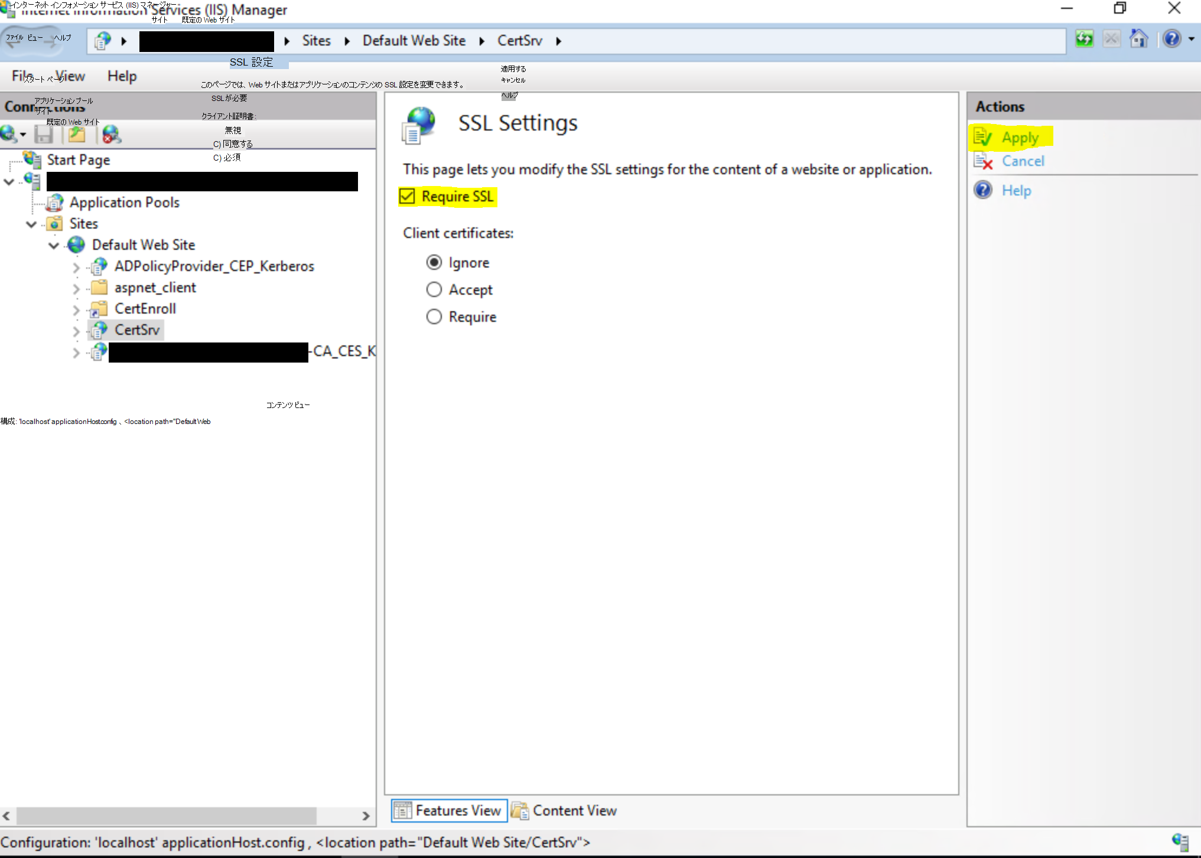1201x858 pixels.
Task: Click the Stop toolbar icon
Action: click(x=1111, y=40)
